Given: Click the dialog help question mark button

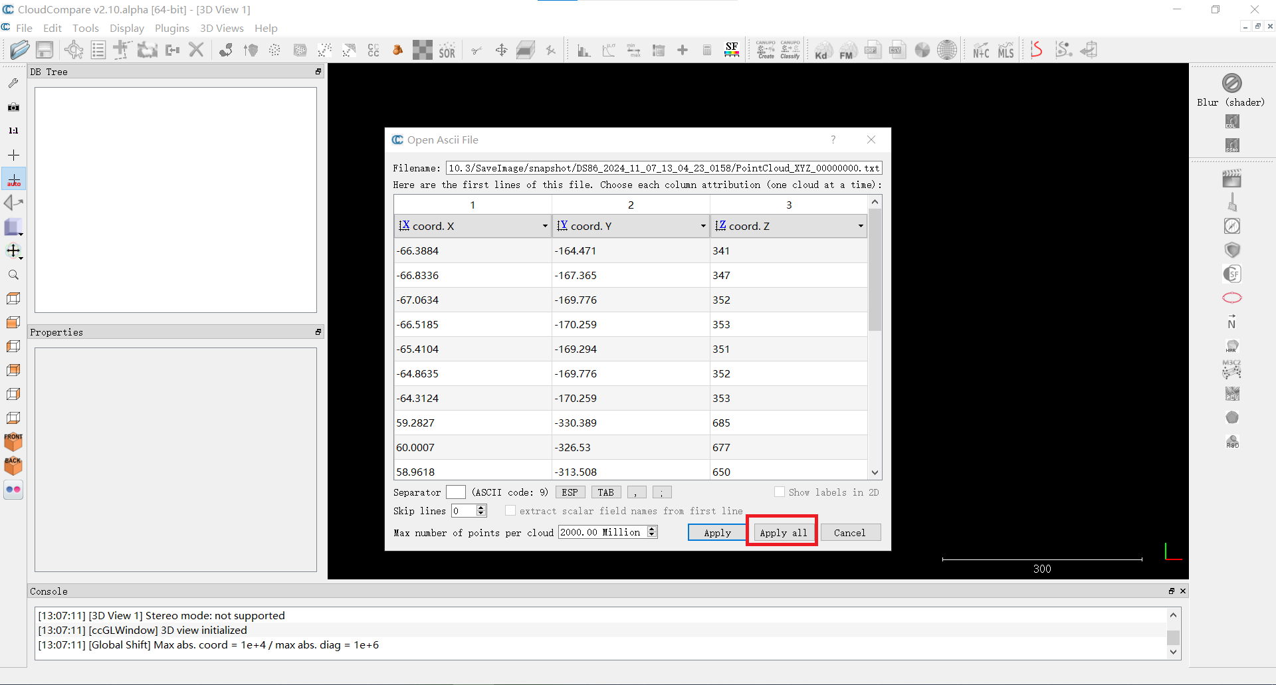Looking at the screenshot, I should point(833,140).
